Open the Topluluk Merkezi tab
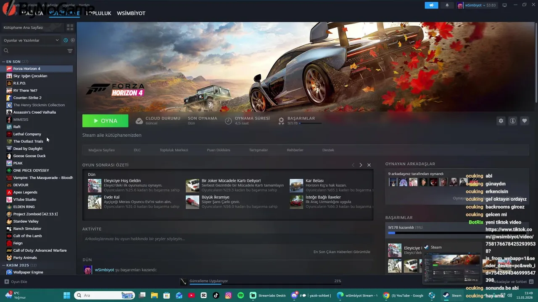 [x=174, y=150]
